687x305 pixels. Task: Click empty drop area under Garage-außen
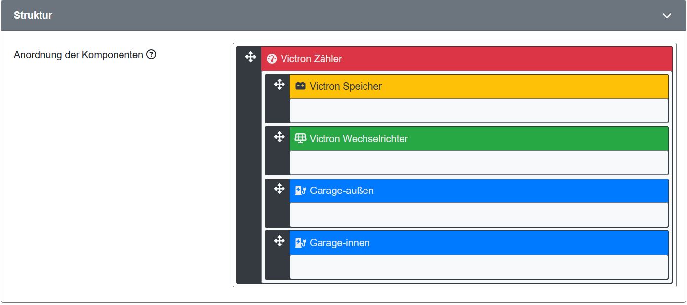[x=479, y=215]
